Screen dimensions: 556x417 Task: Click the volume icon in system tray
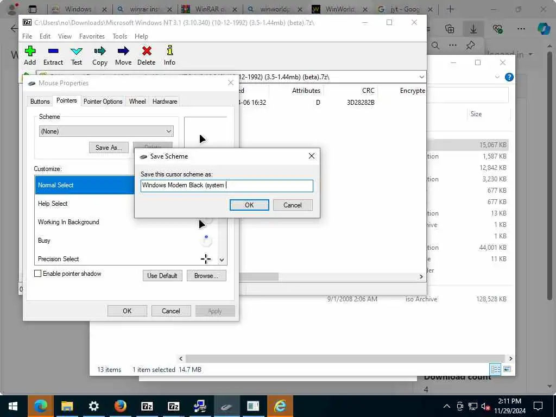[x=485, y=406]
